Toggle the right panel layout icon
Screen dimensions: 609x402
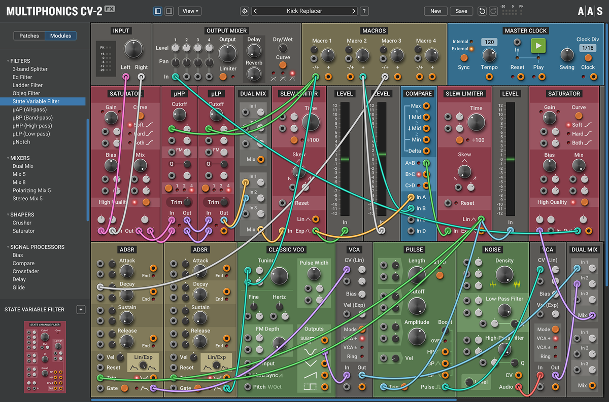tap(169, 11)
